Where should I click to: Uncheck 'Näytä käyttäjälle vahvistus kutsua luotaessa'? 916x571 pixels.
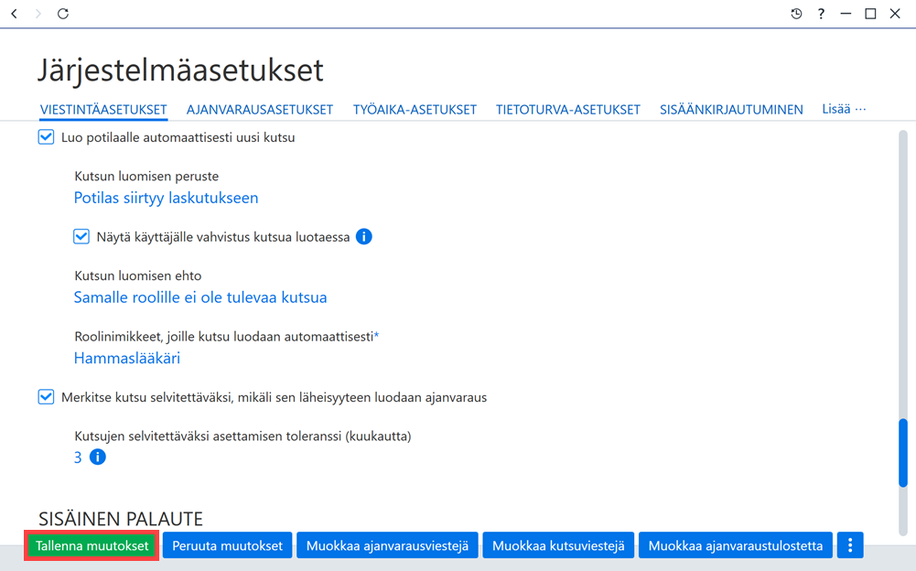pos(81,237)
